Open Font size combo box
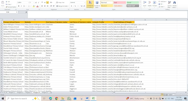188x101 pixels. (x=32, y=2)
